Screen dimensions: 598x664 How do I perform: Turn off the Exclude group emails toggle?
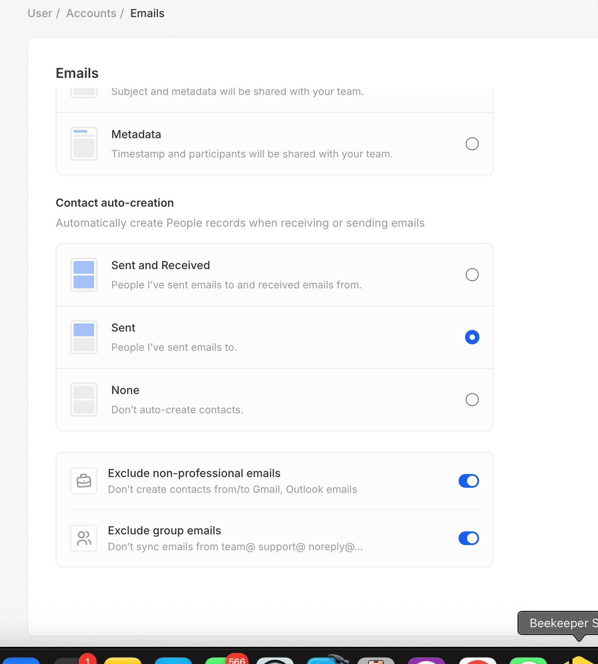[x=468, y=538]
